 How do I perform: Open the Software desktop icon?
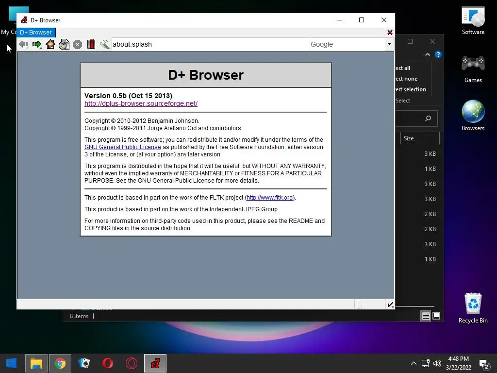pos(473,20)
